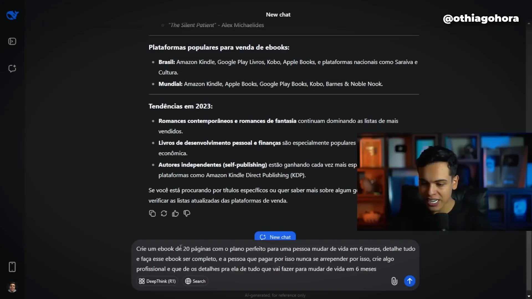
Task: Click 'The Silent Patient' list item
Action: click(216, 25)
